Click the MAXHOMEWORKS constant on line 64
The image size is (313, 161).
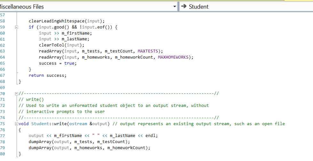point(173,57)
